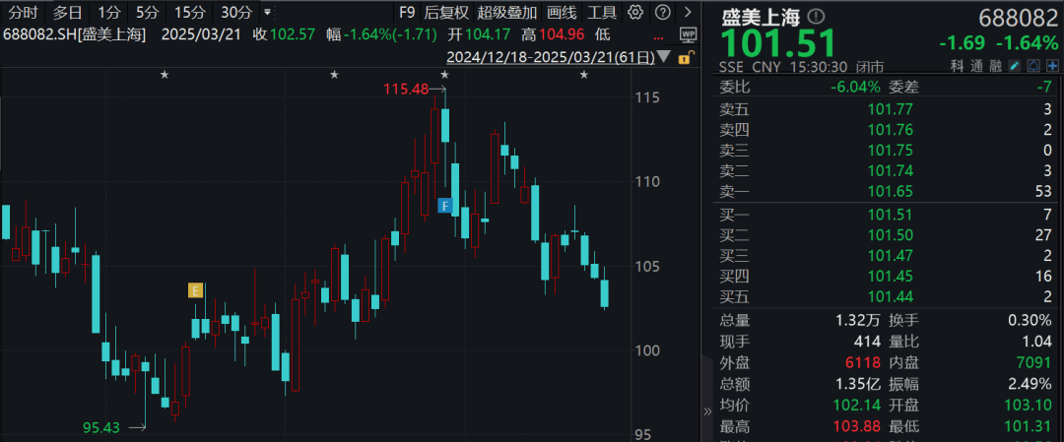The width and height of the screenshot is (1064, 442).
Task: Click the first star event marker
Action: click(165, 75)
